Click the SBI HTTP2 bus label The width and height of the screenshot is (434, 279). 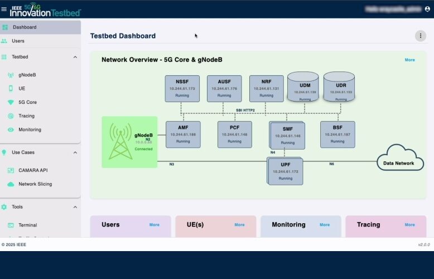point(245,110)
